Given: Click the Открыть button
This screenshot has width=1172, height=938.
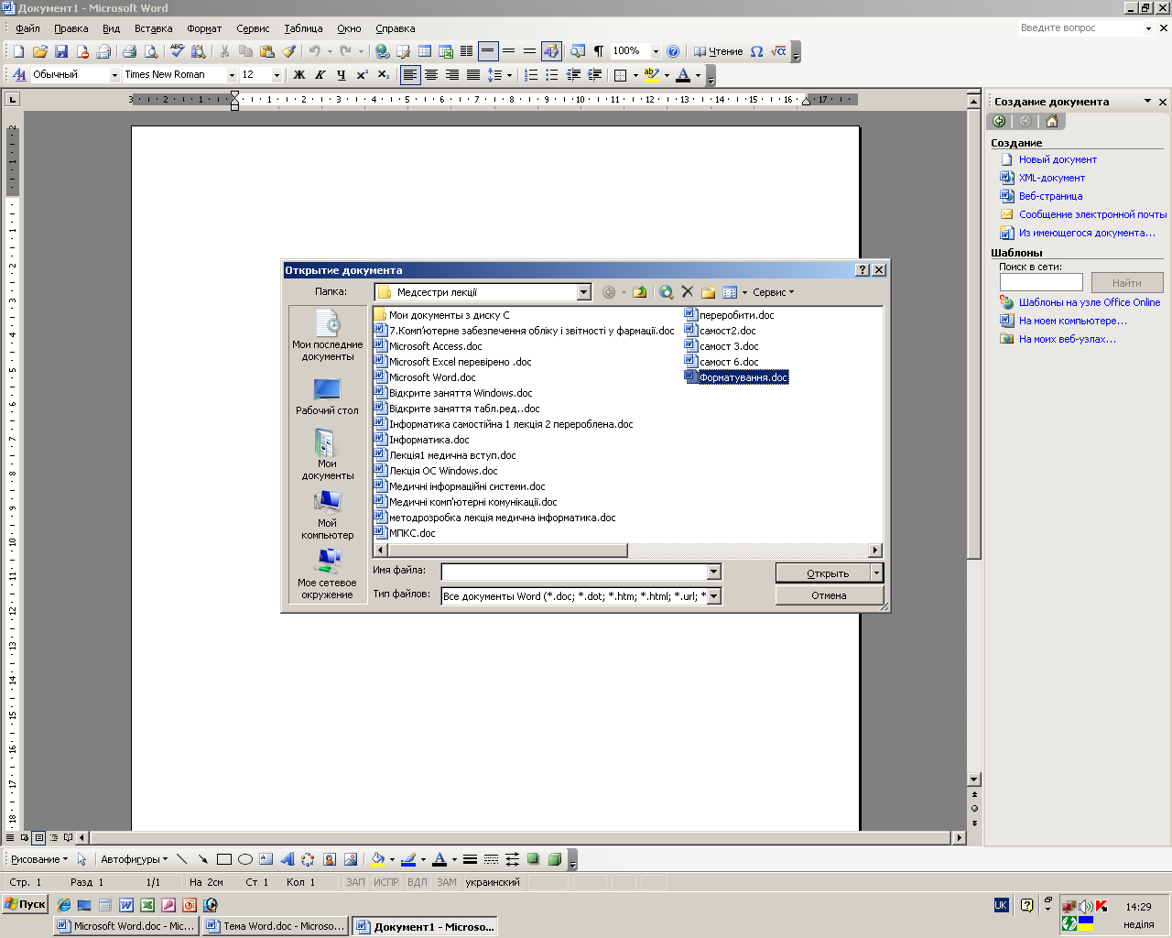Looking at the screenshot, I should coord(823,573).
